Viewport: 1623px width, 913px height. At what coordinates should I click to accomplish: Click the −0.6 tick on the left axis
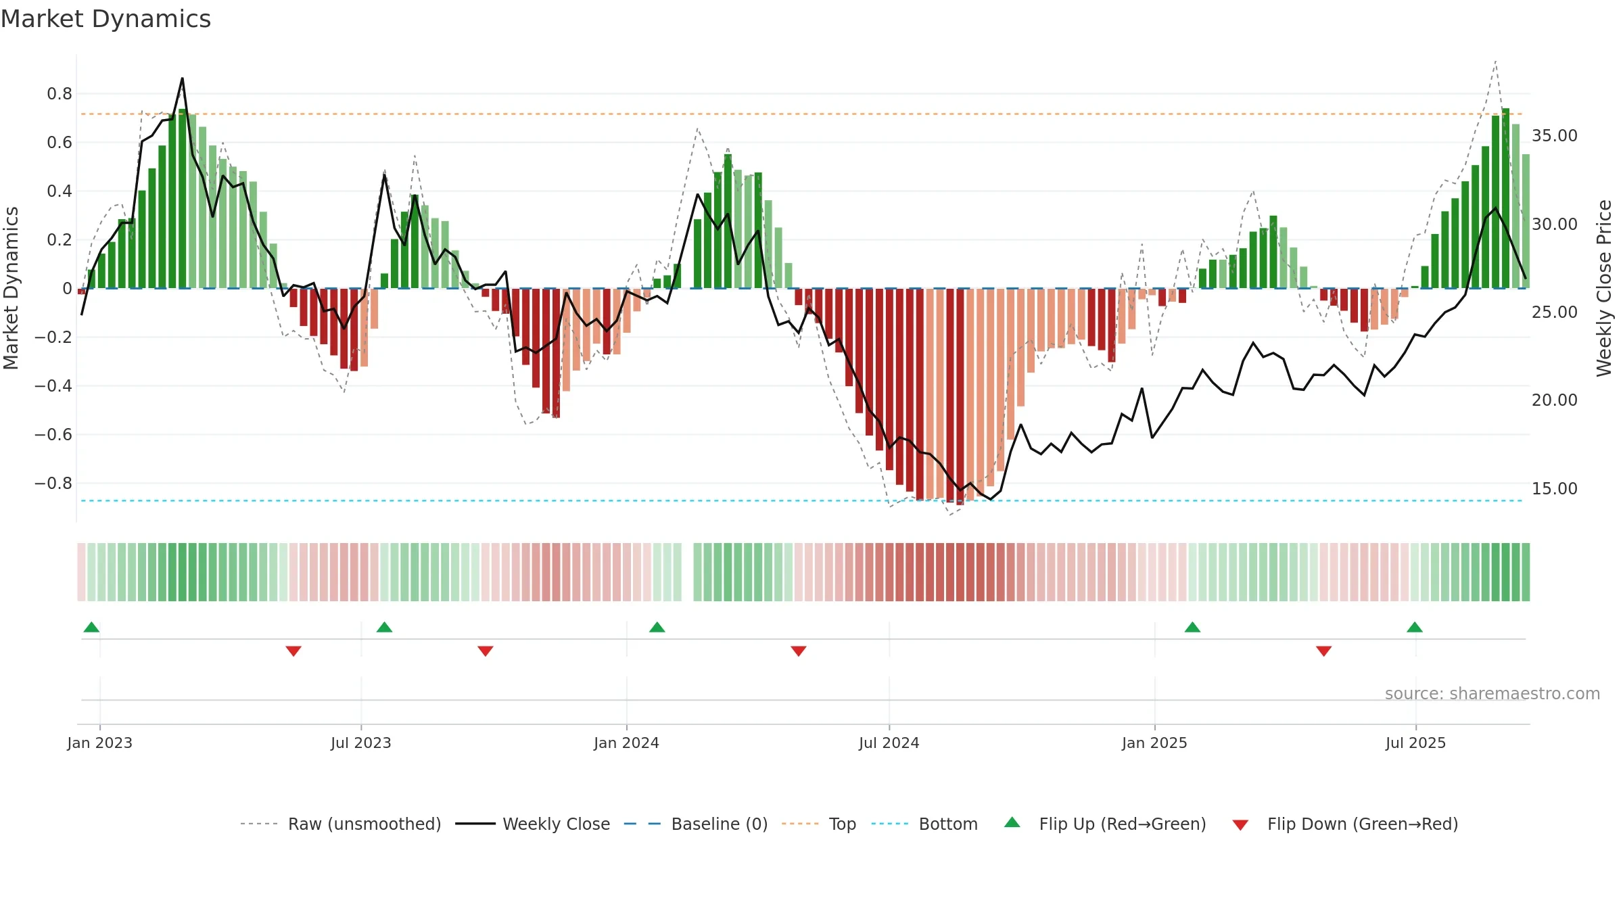tap(53, 435)
